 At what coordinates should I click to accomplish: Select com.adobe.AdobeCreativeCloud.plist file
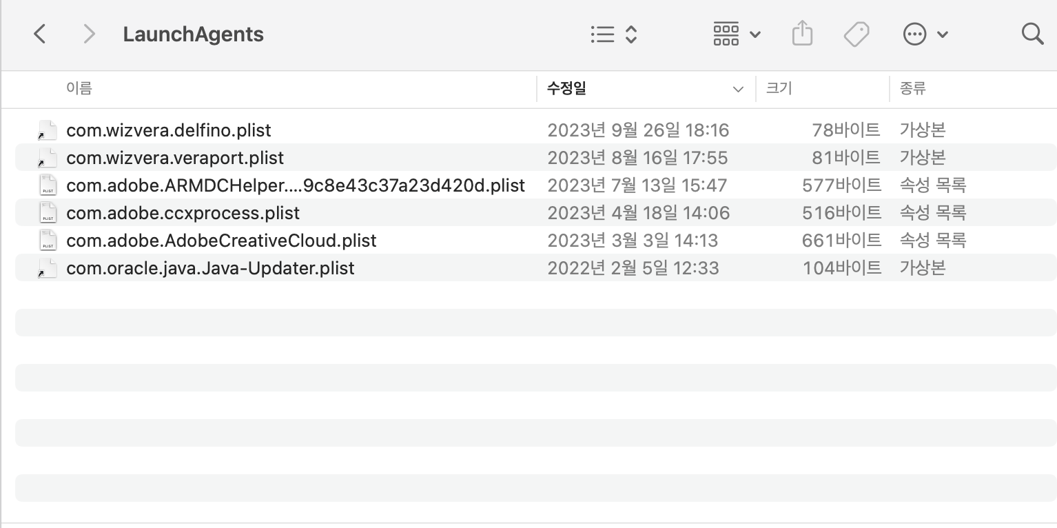[221, 241]
